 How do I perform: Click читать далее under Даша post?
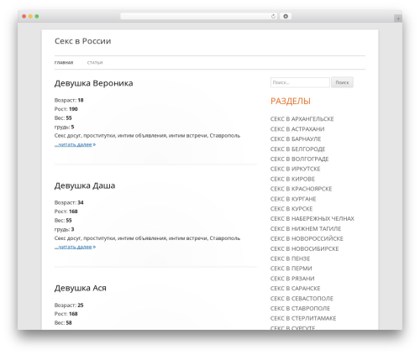click(75, 247)
